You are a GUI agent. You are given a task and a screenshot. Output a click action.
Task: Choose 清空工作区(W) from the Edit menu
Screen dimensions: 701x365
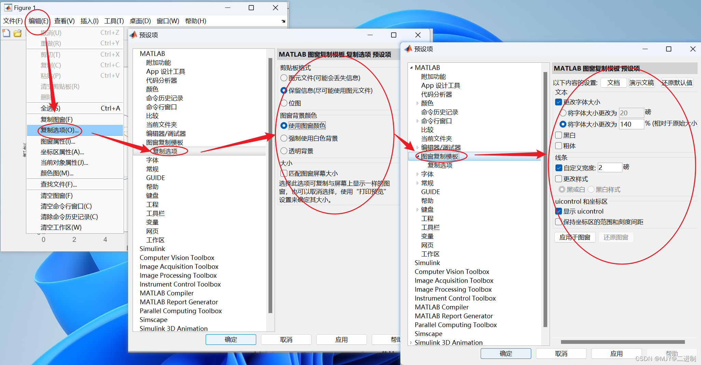coord(75,227)
